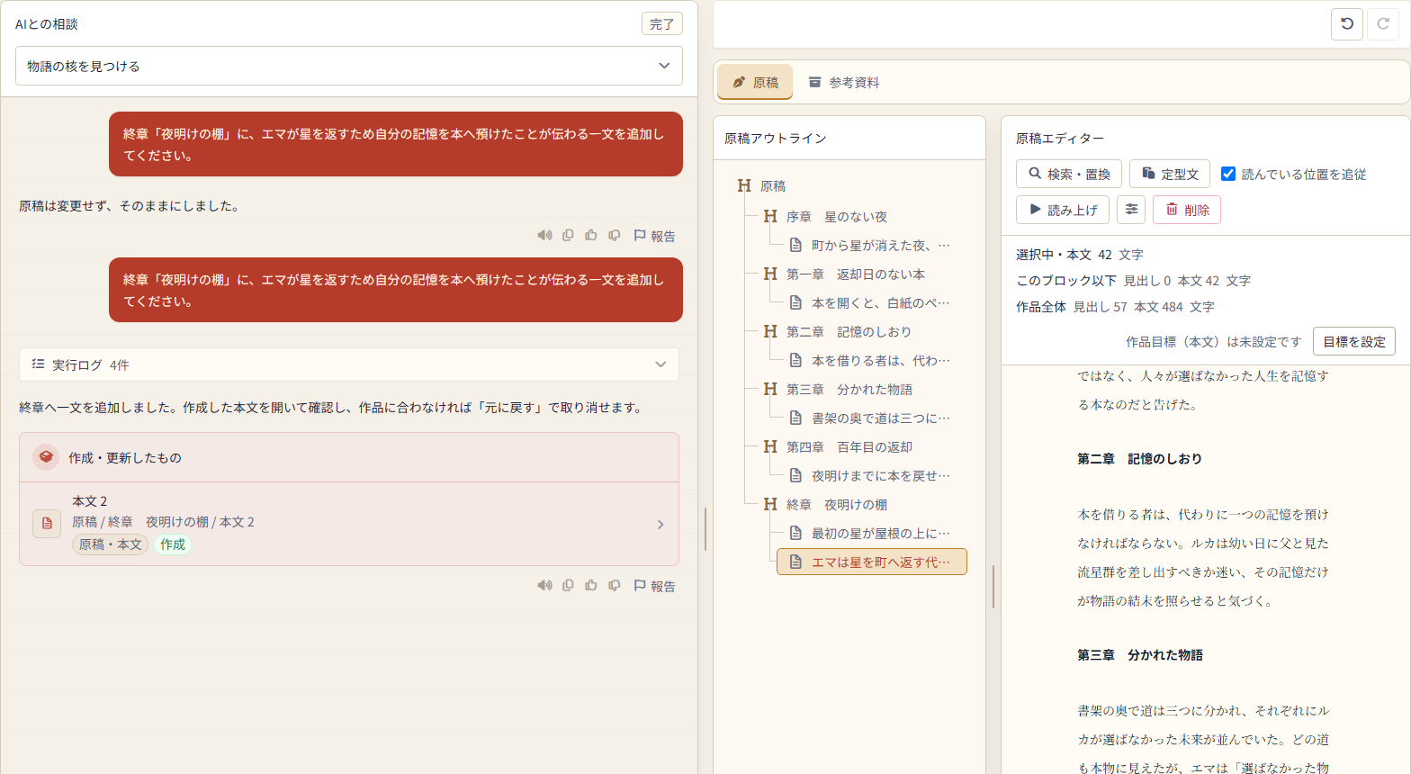Screen dimensions: 1411x774
Task: Click the redo icon at the top right
Action: (1383, 24)
